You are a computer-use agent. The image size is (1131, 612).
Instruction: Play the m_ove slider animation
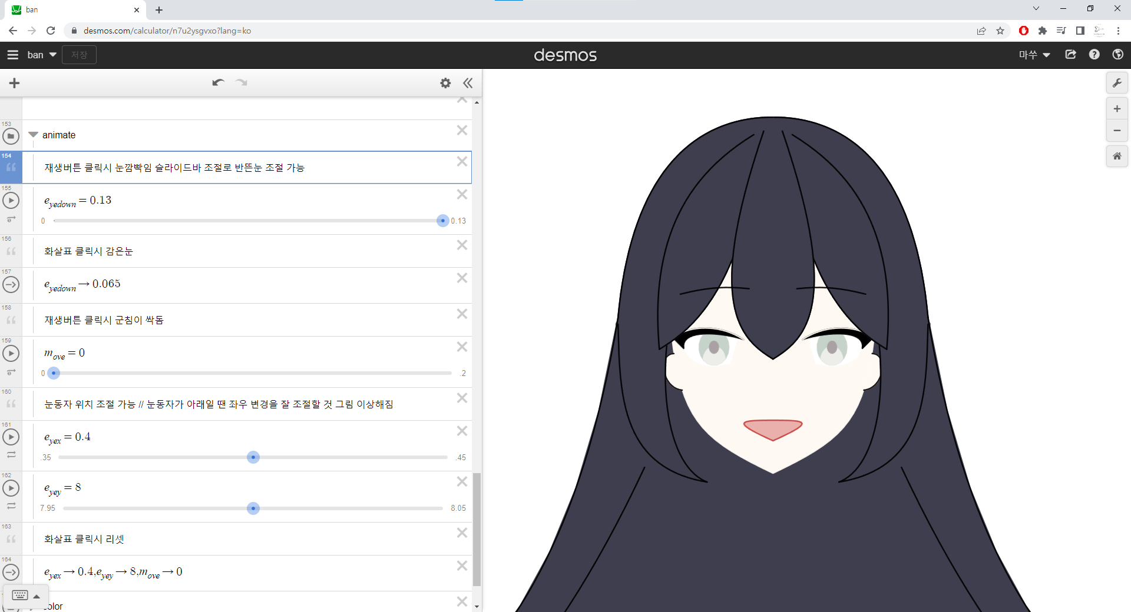11,354
